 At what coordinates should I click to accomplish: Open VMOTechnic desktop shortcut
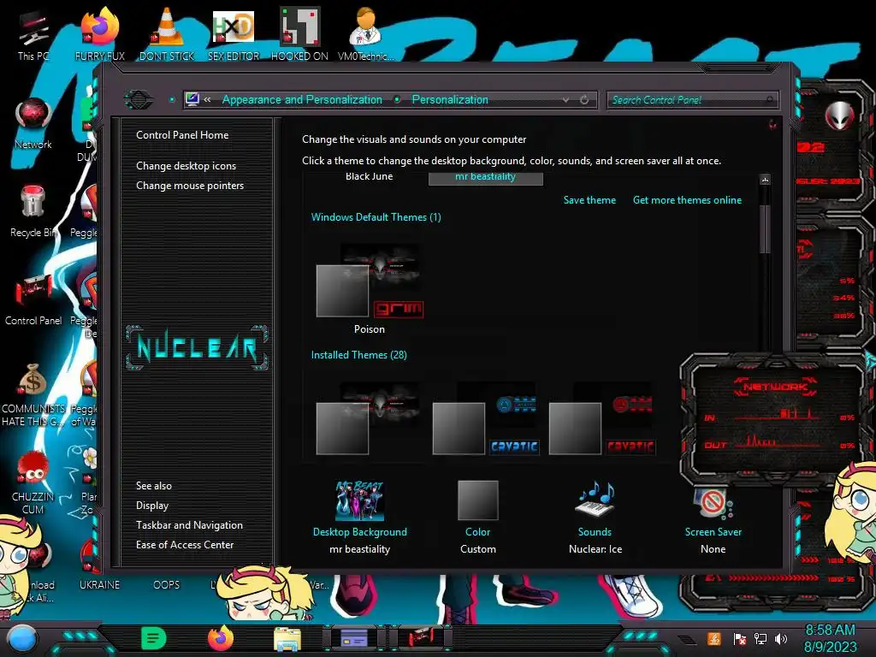pyautogui.click(x=365, y=34)
